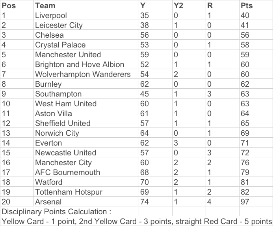Select Southampton's red card count cell
Image resolution: width=273 pixels, height=226 pixels.
223,93
